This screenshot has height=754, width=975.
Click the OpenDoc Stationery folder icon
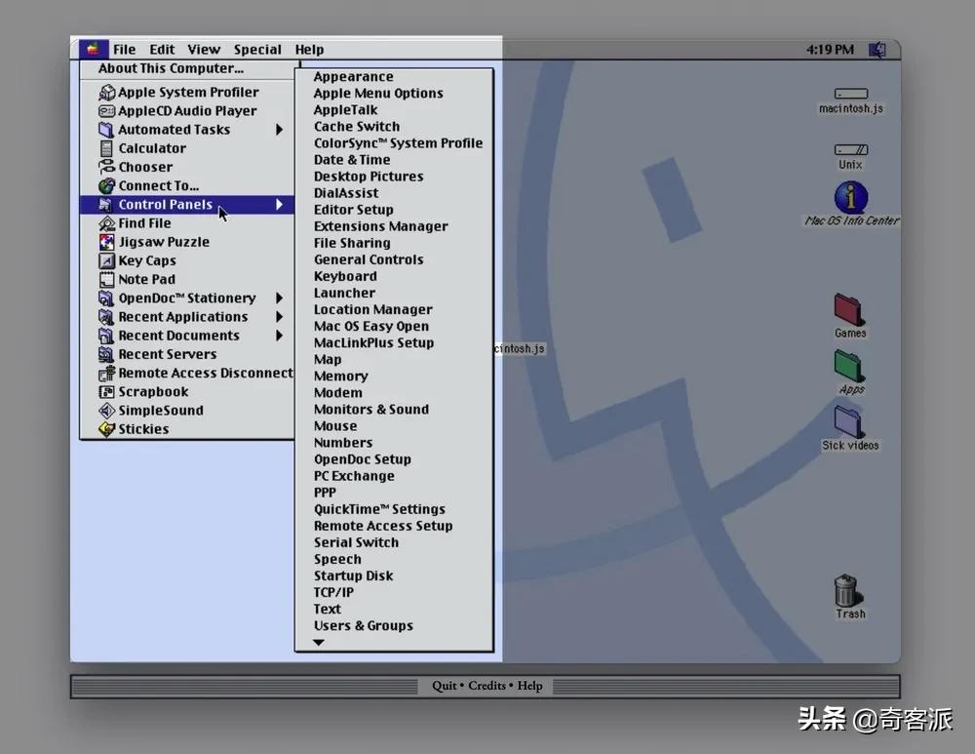pos(106,298)
